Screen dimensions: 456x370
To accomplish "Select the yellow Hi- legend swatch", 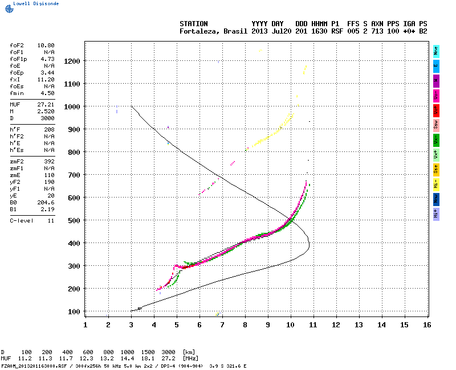I will (x=436, y=184).
